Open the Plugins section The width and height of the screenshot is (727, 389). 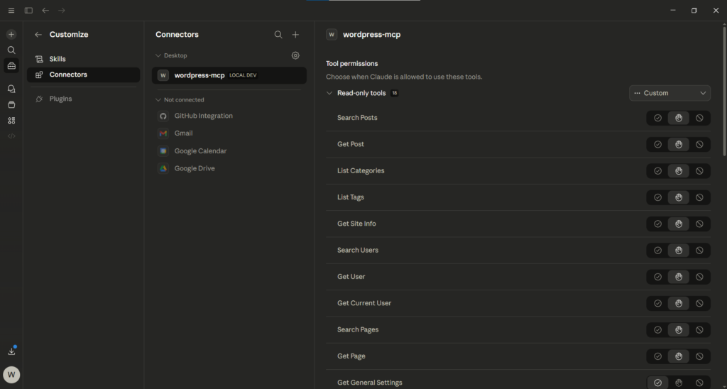(60, 99)
